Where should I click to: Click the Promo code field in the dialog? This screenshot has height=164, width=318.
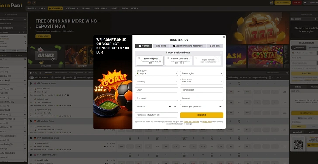[x=156, y=115]
